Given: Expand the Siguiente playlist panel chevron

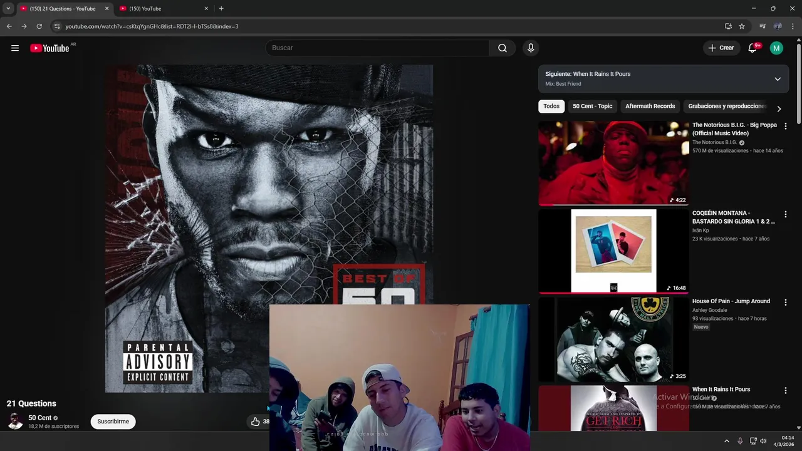Looking at the screenshot, I should (778, 79).
